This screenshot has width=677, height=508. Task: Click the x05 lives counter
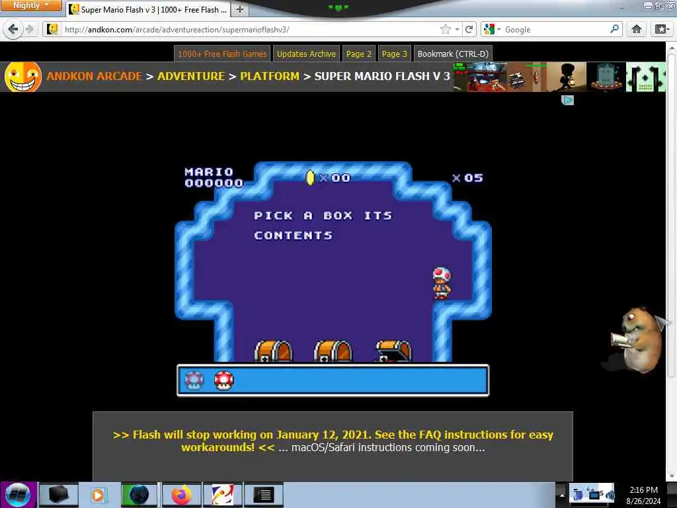[467, 178]
